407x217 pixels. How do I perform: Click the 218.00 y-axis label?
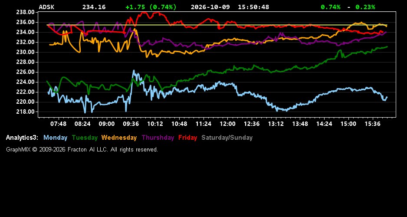[x=25, y=112]
